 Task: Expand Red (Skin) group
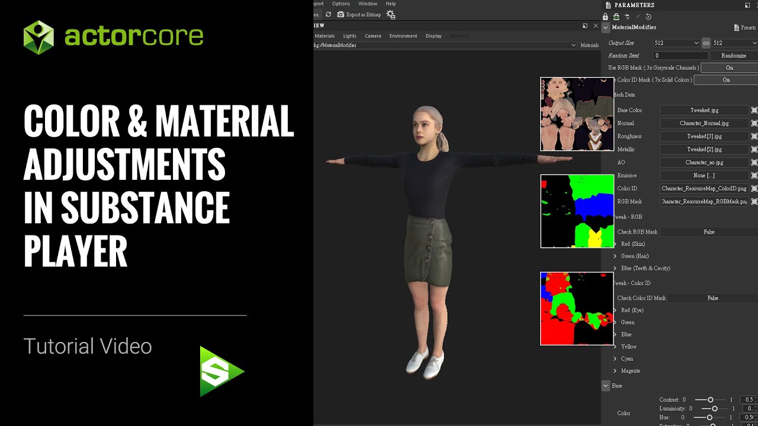tap(615, 244)
